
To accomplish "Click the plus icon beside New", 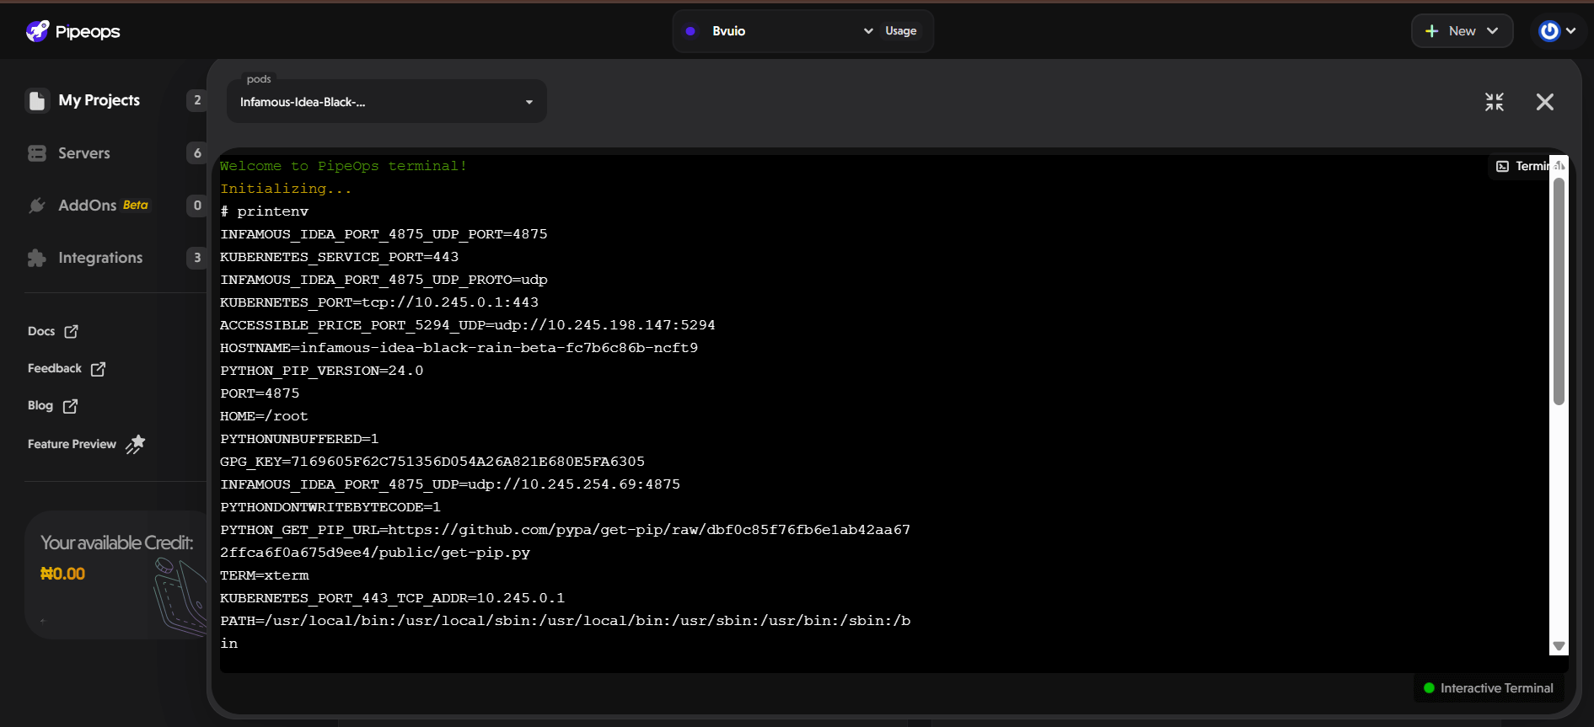I will (x=1431, y=31).
